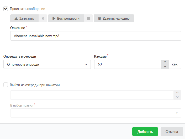The width and height of the screenshot is (185, 139).
Task: Cancel the dialog with Отмена
Action: pos(171,132)
